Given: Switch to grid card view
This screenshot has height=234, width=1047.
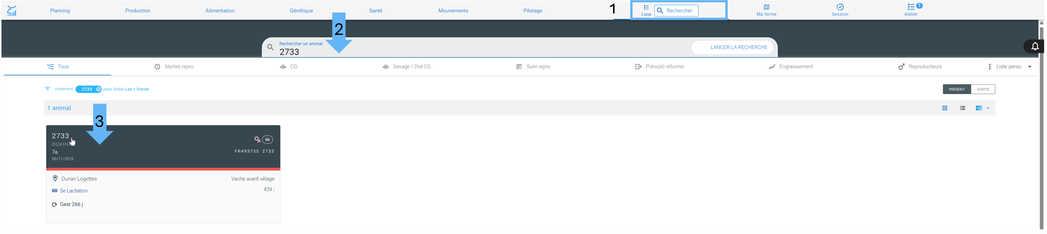Looking at the screenshot, I should click(x=945, y=108).
